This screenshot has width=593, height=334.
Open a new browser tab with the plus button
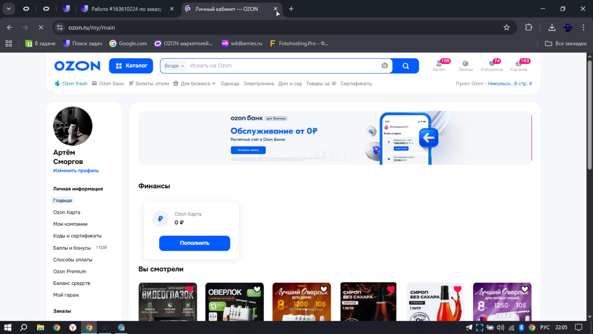click(291, 9)
